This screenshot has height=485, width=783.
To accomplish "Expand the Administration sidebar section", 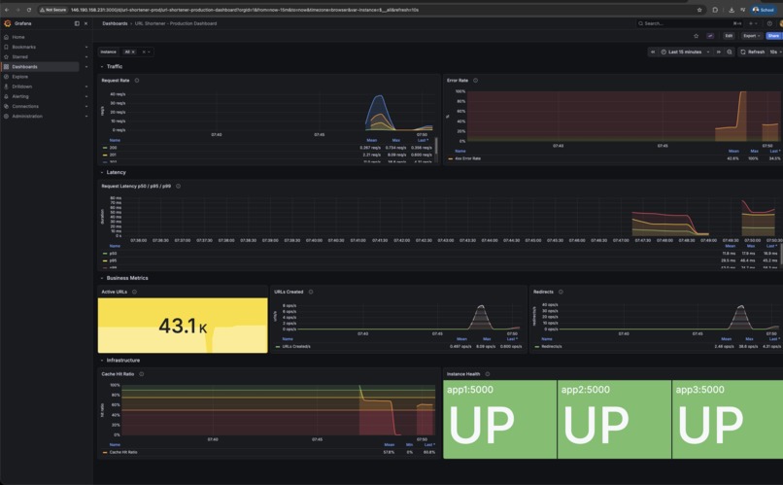I will click(86, 117).
